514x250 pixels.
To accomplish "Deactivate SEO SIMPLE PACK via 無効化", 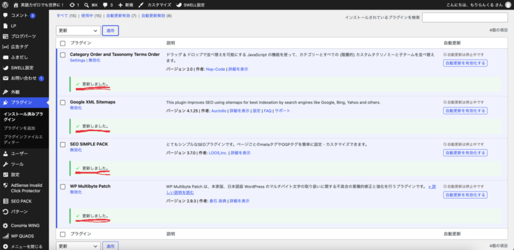I will tap(76, 150).
